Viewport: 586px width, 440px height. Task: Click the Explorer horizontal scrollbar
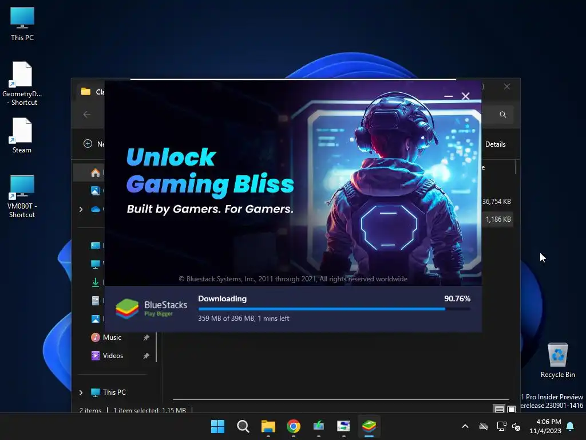pos(340,399)
